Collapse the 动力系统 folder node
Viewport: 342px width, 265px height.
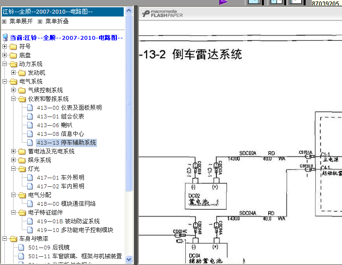(4, 64)
